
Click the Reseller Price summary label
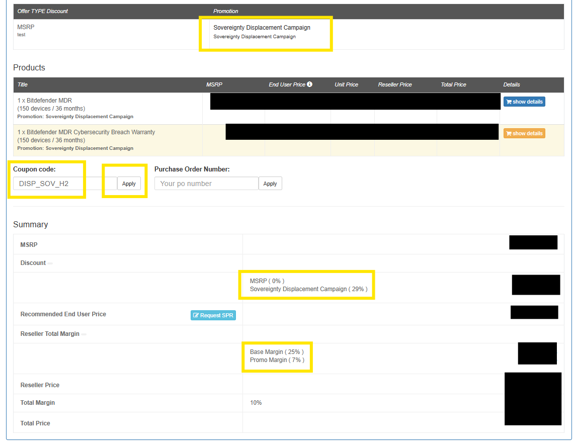(x=40, y=385)
